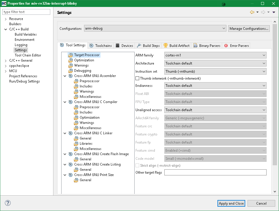Select Builders in the left tree
This screenshot has width=279, height=211.
15,24
